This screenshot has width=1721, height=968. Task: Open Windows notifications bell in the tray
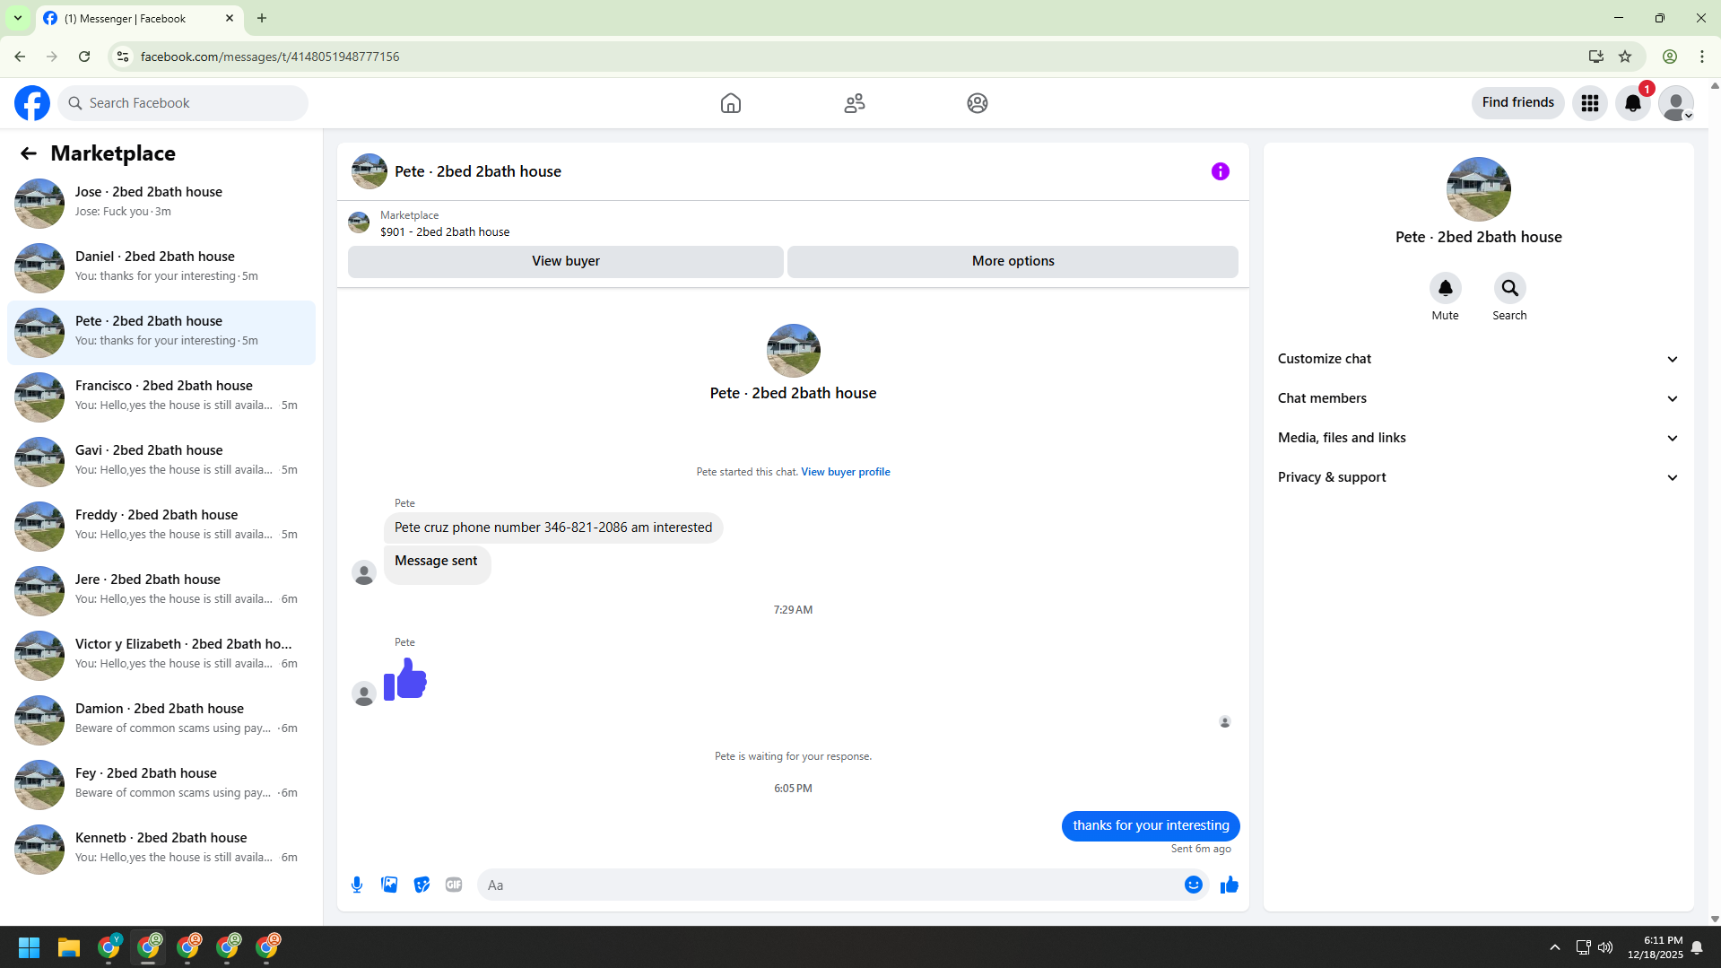coord(1697,947)
